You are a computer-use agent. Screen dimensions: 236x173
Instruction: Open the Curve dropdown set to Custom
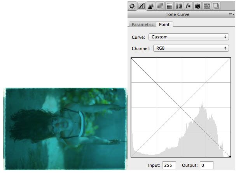189,37
